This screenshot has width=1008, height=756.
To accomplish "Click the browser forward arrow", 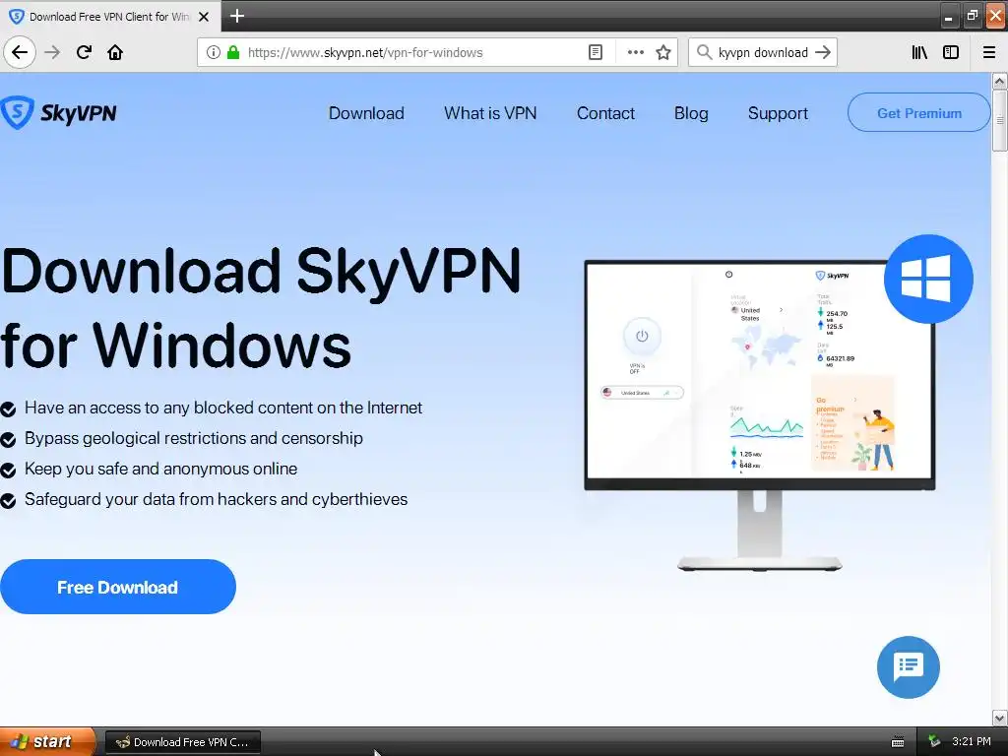I will pyautogui.click(x=52, y=52).
